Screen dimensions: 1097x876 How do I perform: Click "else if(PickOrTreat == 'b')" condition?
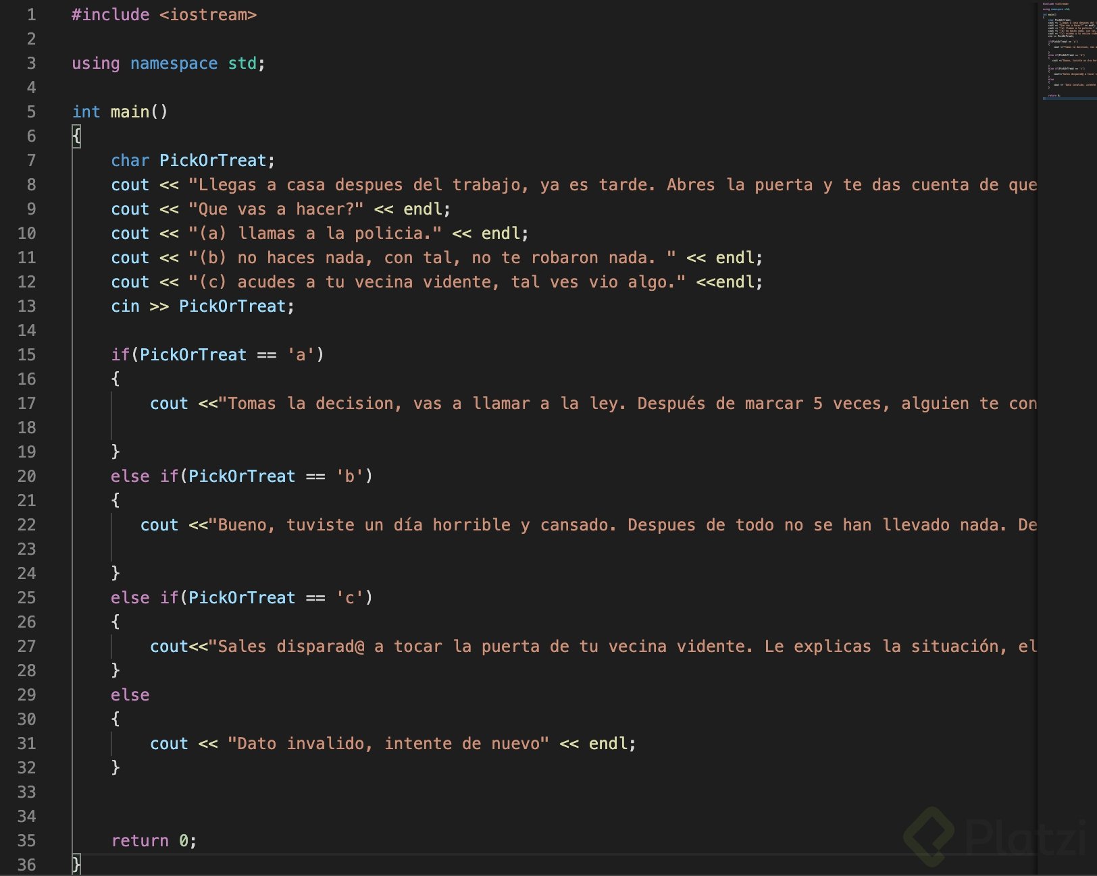pyautogui.click(x=242, y=476)
